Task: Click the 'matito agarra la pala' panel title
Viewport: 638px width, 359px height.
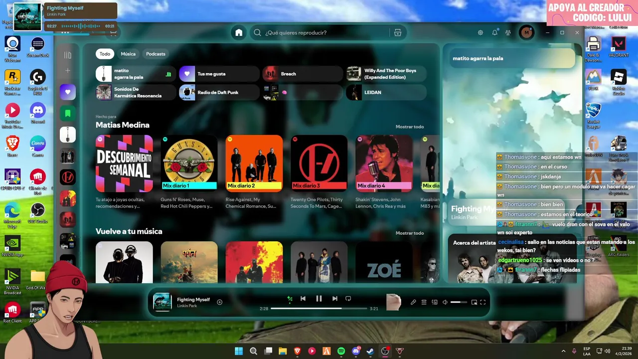Action: click(478, 58)
